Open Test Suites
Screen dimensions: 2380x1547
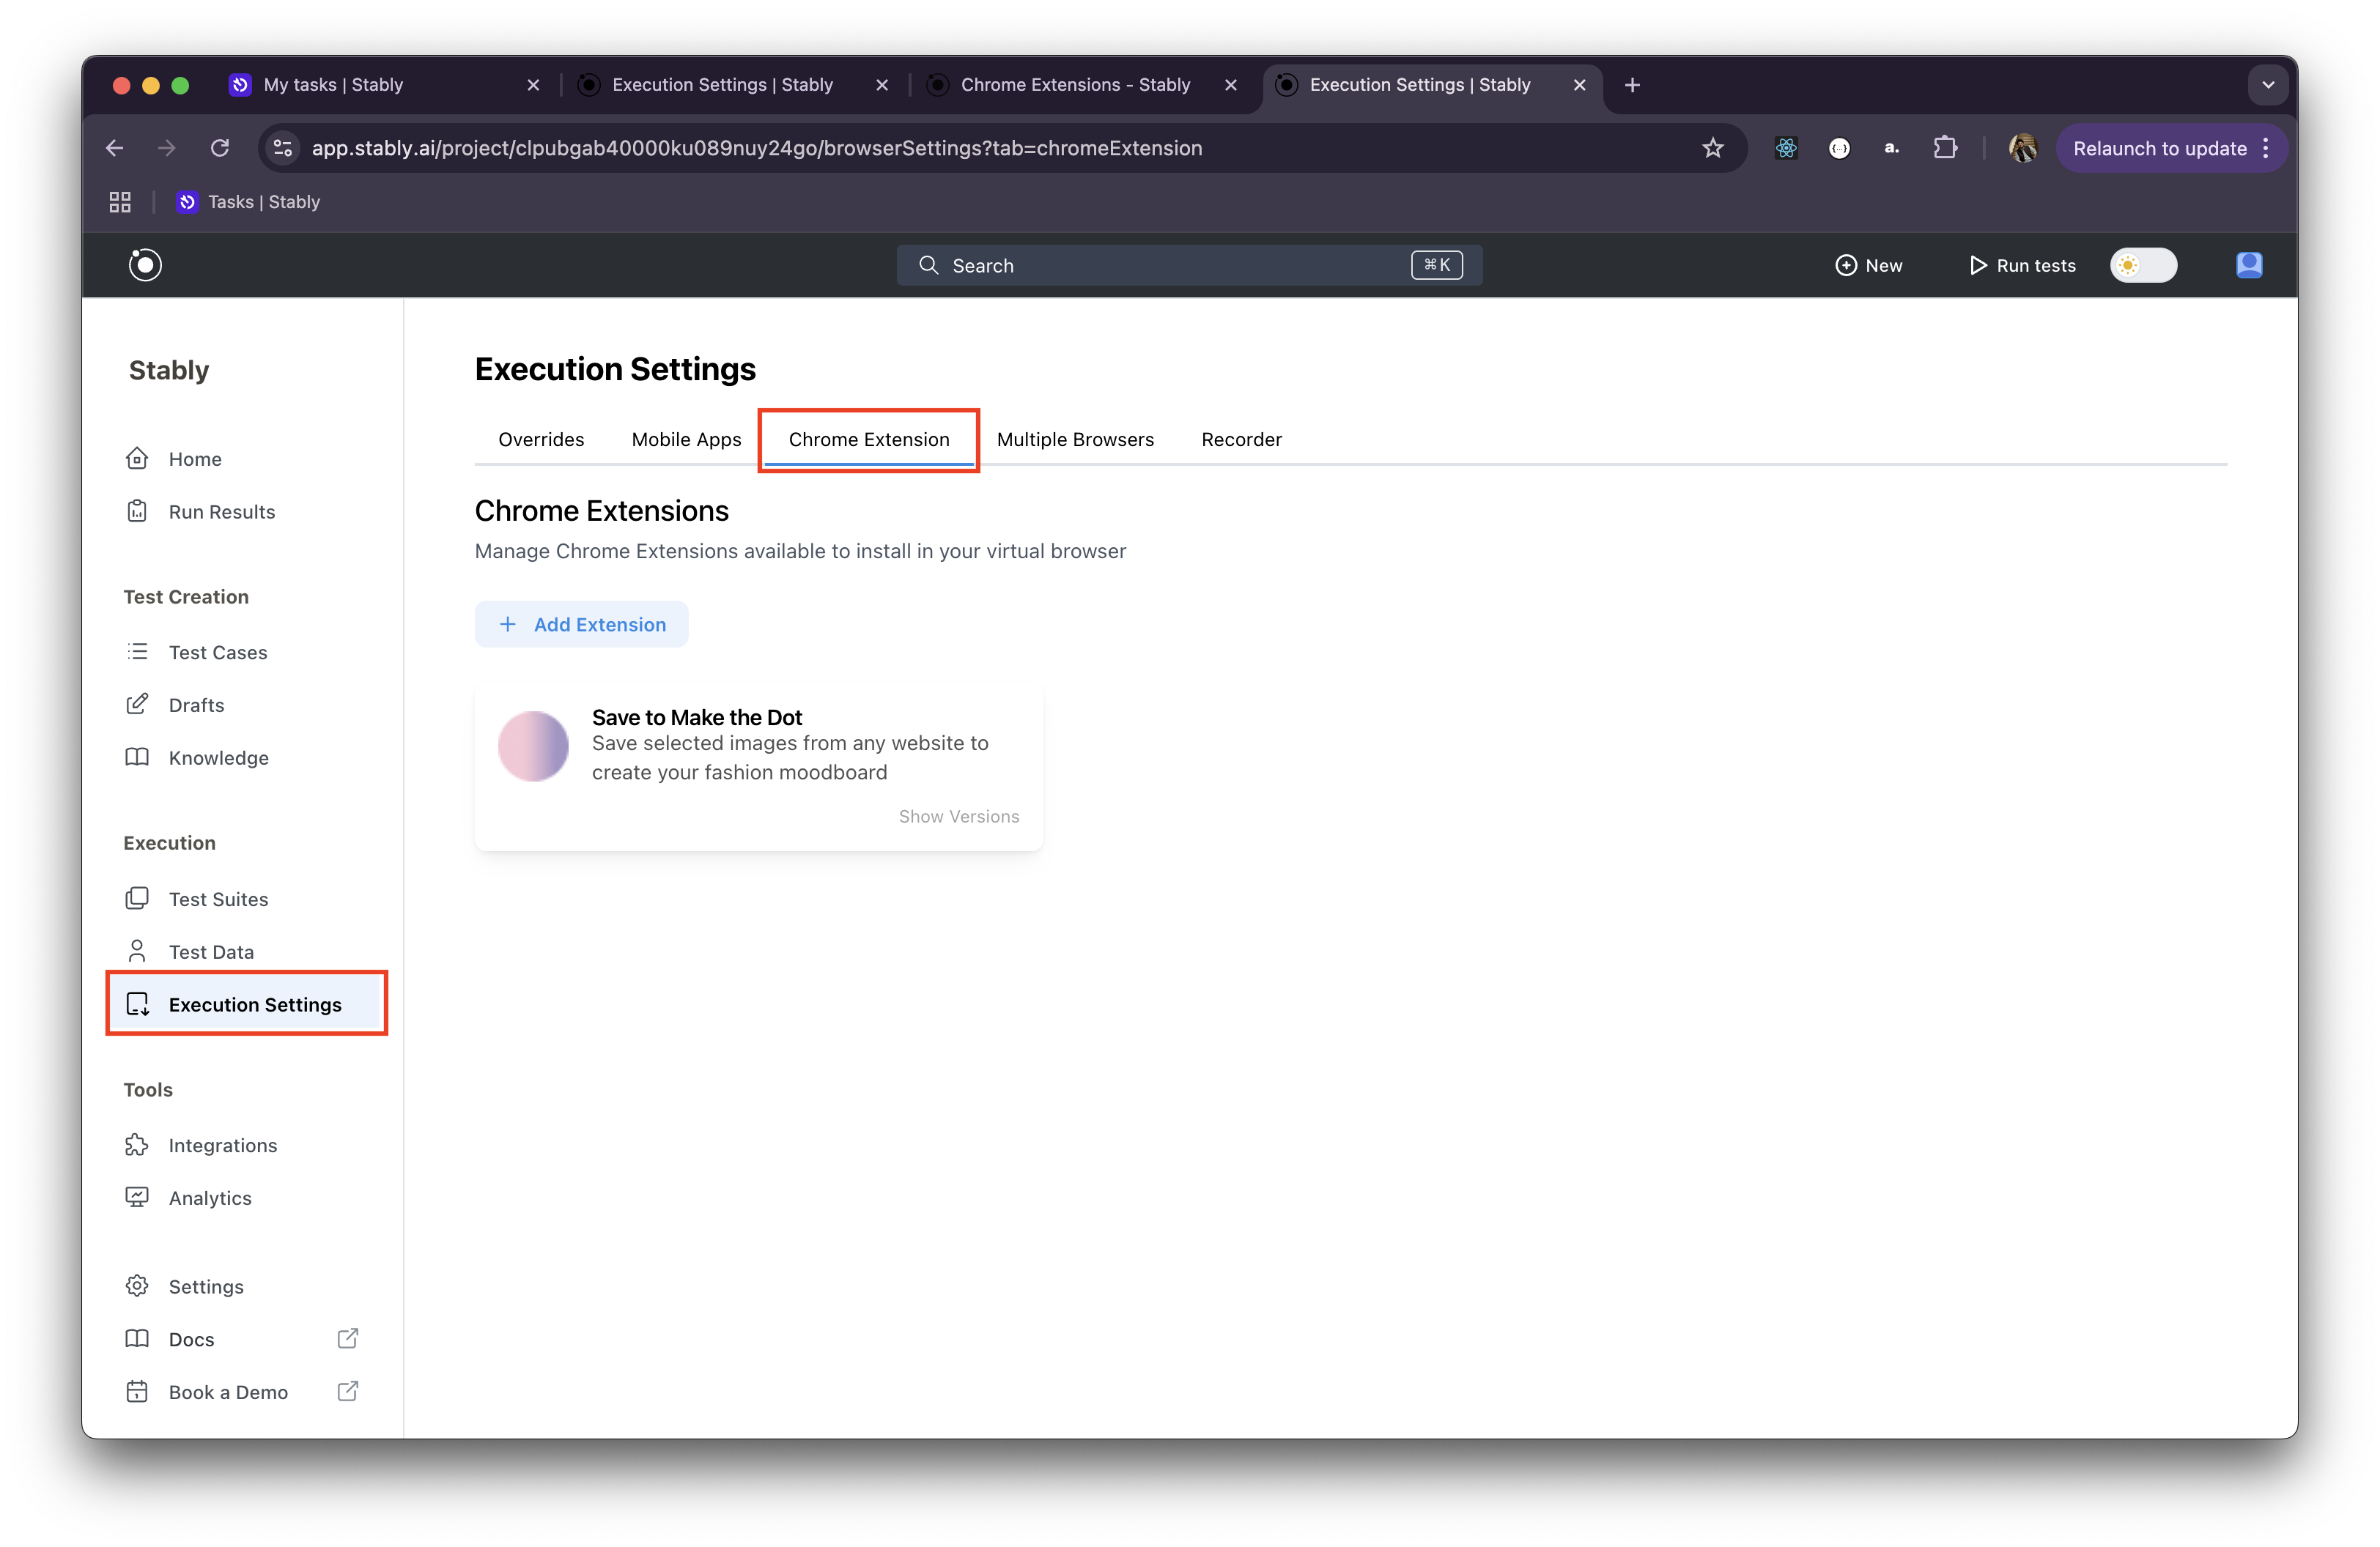pos(218,899)
